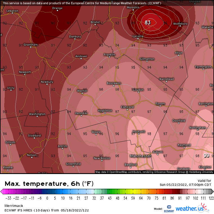Select the Lebanon town marker
Viewport: 214px width, 214px height.
click(12, 13)
